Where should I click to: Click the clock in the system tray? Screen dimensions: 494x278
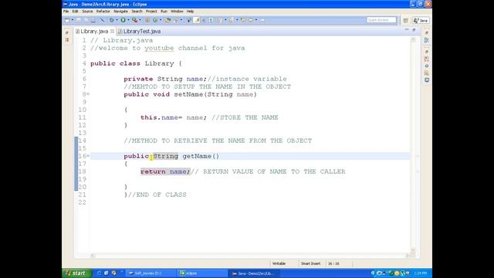click(x=421, y=273)
